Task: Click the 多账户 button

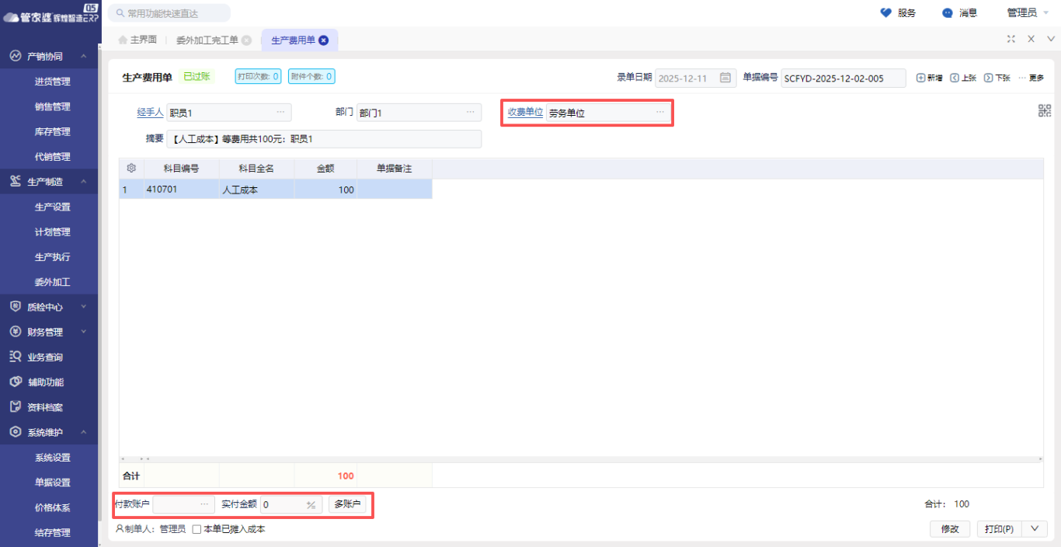Action: coord(346,504)
